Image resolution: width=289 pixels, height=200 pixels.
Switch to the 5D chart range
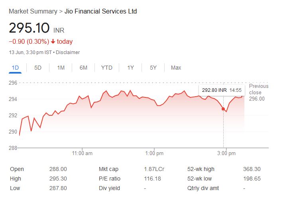tap(38, 68)
